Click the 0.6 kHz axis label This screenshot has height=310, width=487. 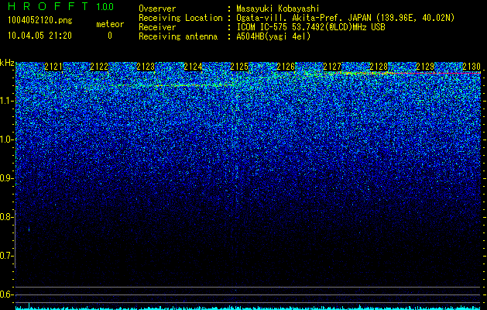[6, 294]
